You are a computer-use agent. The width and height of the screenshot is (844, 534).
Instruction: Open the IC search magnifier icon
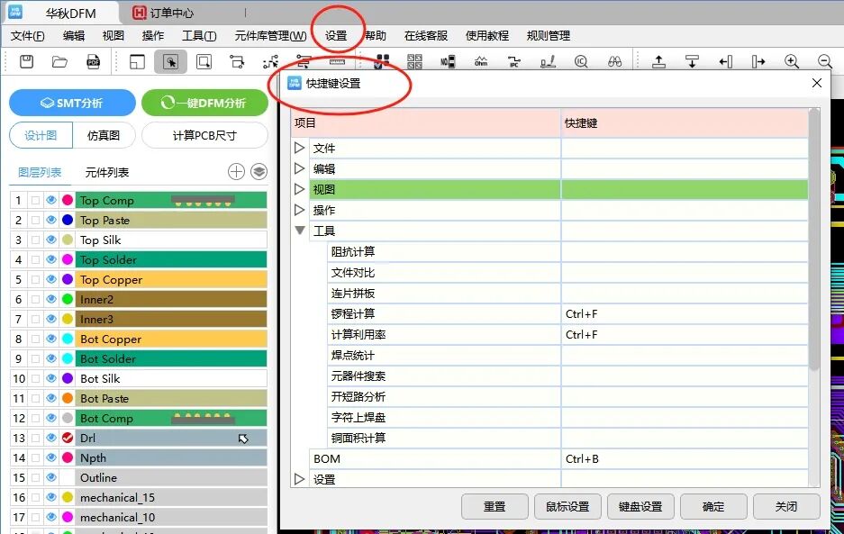[x=581, y=62]
